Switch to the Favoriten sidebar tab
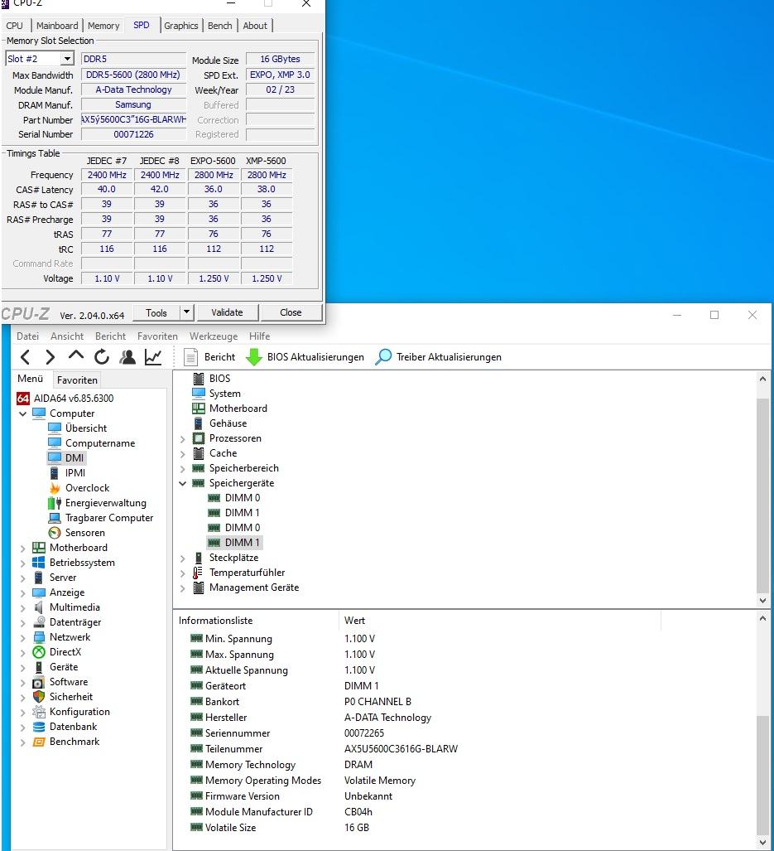Viewport: 774px width, 851px height. (x=77, y=380)
